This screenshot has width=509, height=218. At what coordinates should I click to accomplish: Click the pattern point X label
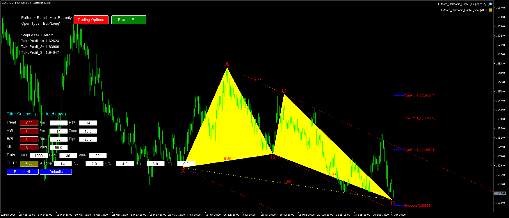pos(183,171)
